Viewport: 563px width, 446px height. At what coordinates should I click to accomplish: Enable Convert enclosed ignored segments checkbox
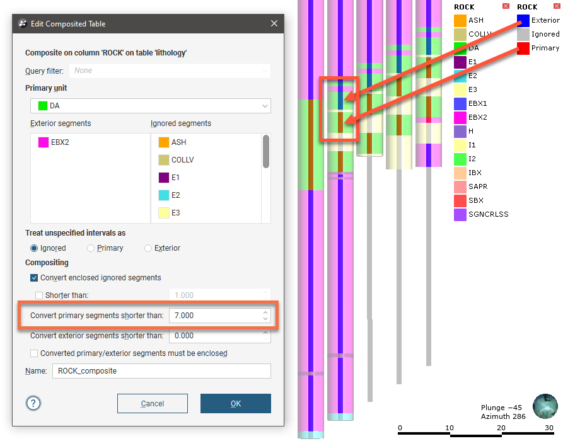pos(34,278)
